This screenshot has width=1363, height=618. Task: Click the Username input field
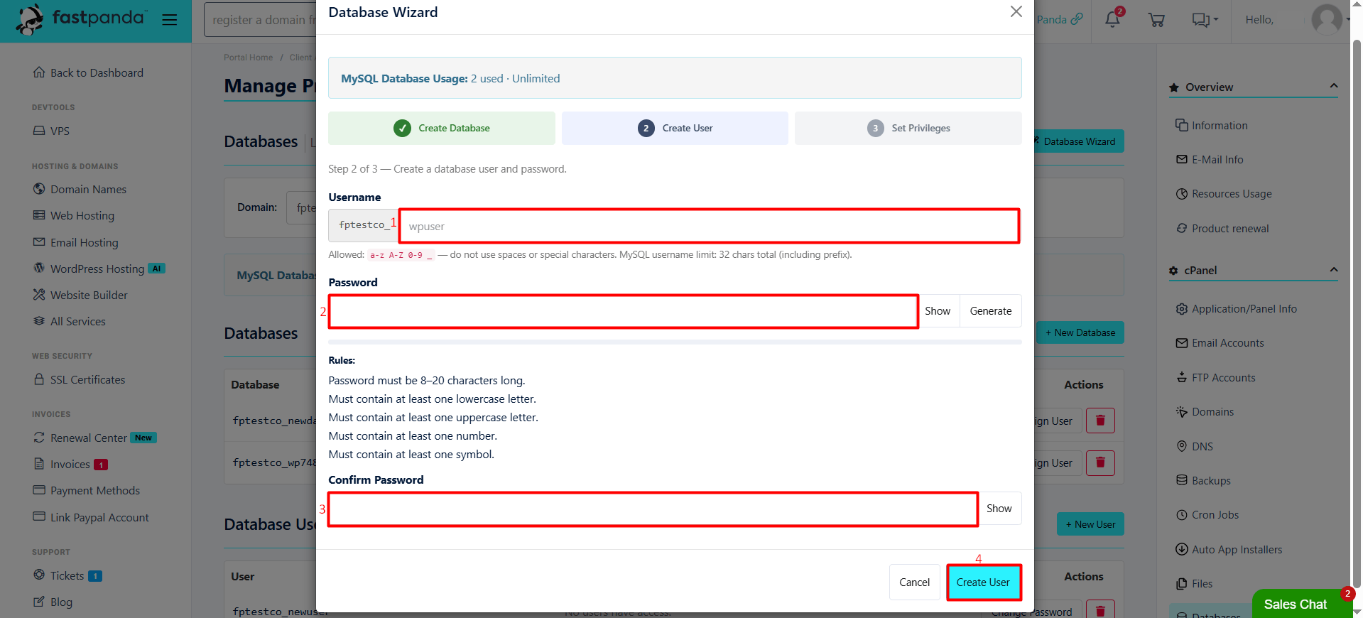coord(710,226)
